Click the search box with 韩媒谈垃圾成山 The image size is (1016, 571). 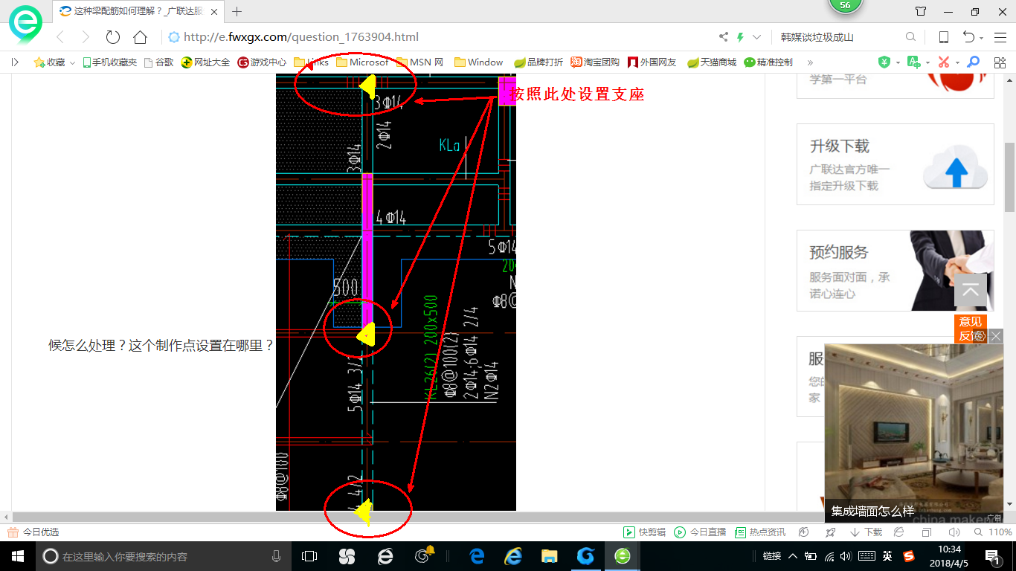click(x=839, y=37)
